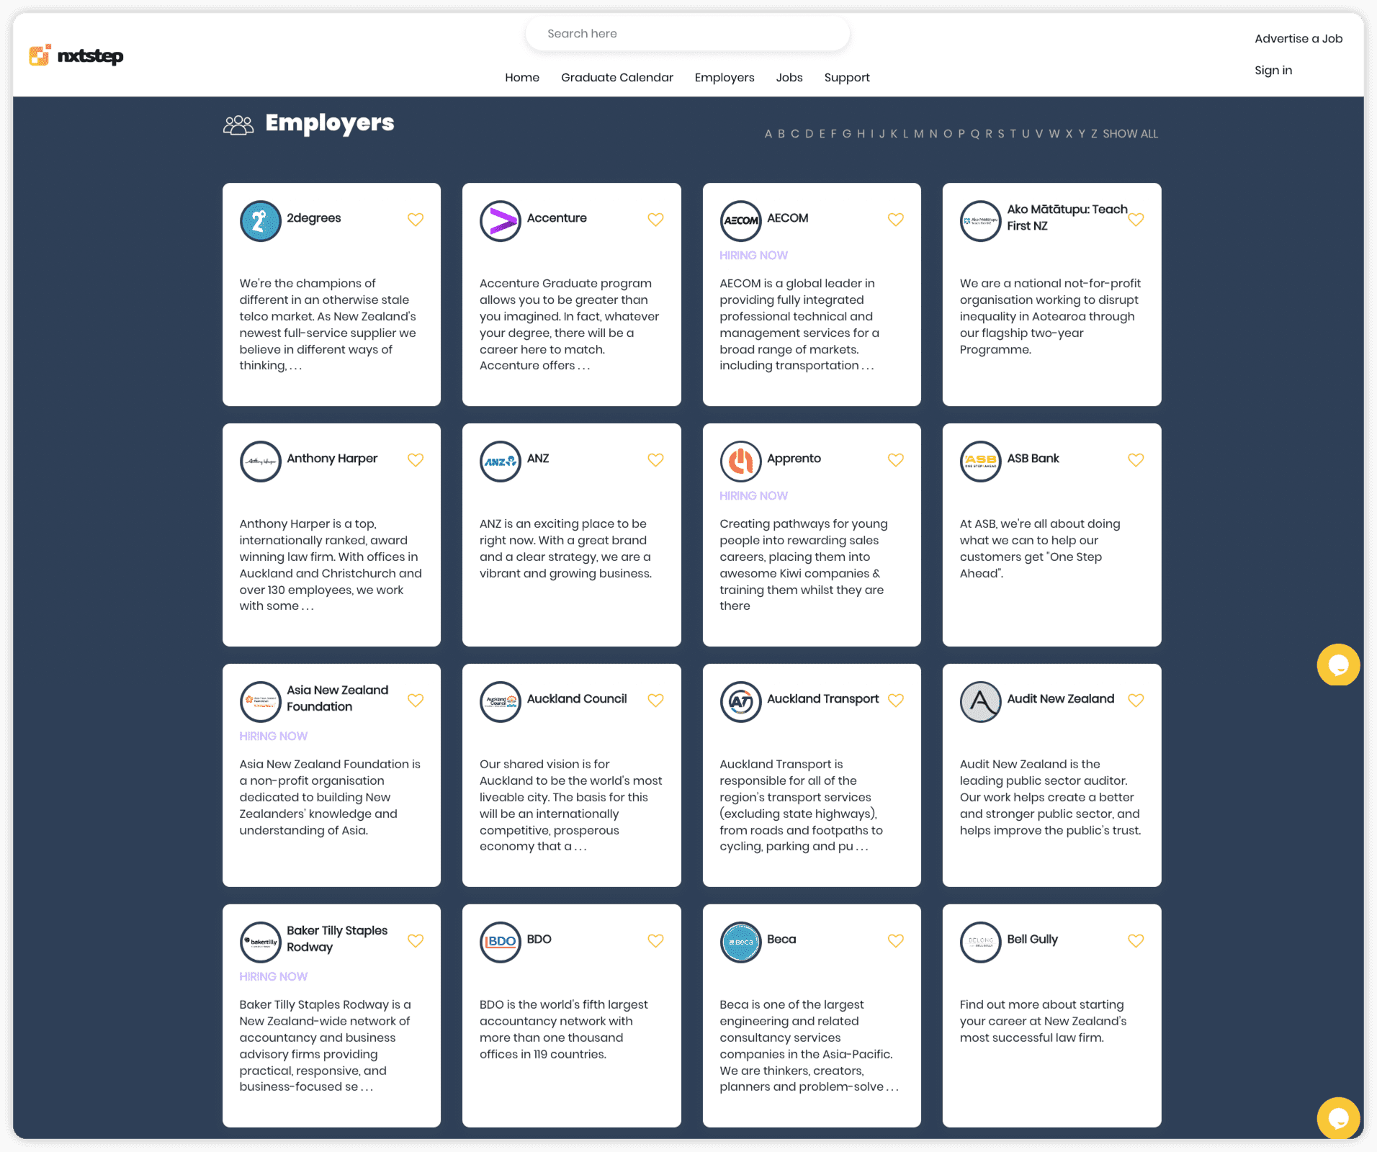The image size is (1377, 1152).
Task: Open the Jobs menu item
Action: click(x=789, y=78)
